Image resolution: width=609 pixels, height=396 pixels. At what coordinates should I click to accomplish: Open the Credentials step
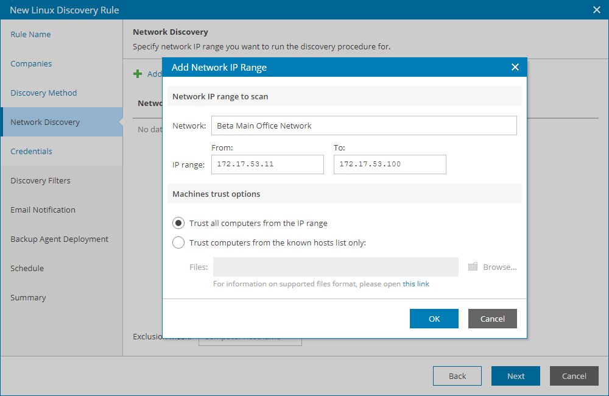point(30,151)
